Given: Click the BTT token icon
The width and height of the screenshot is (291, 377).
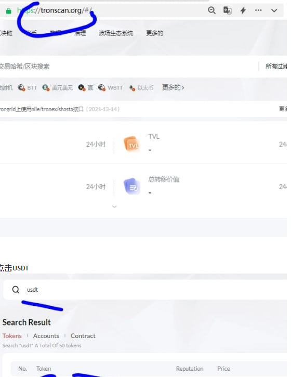Looking at the screenshot, I should (21, 88).
